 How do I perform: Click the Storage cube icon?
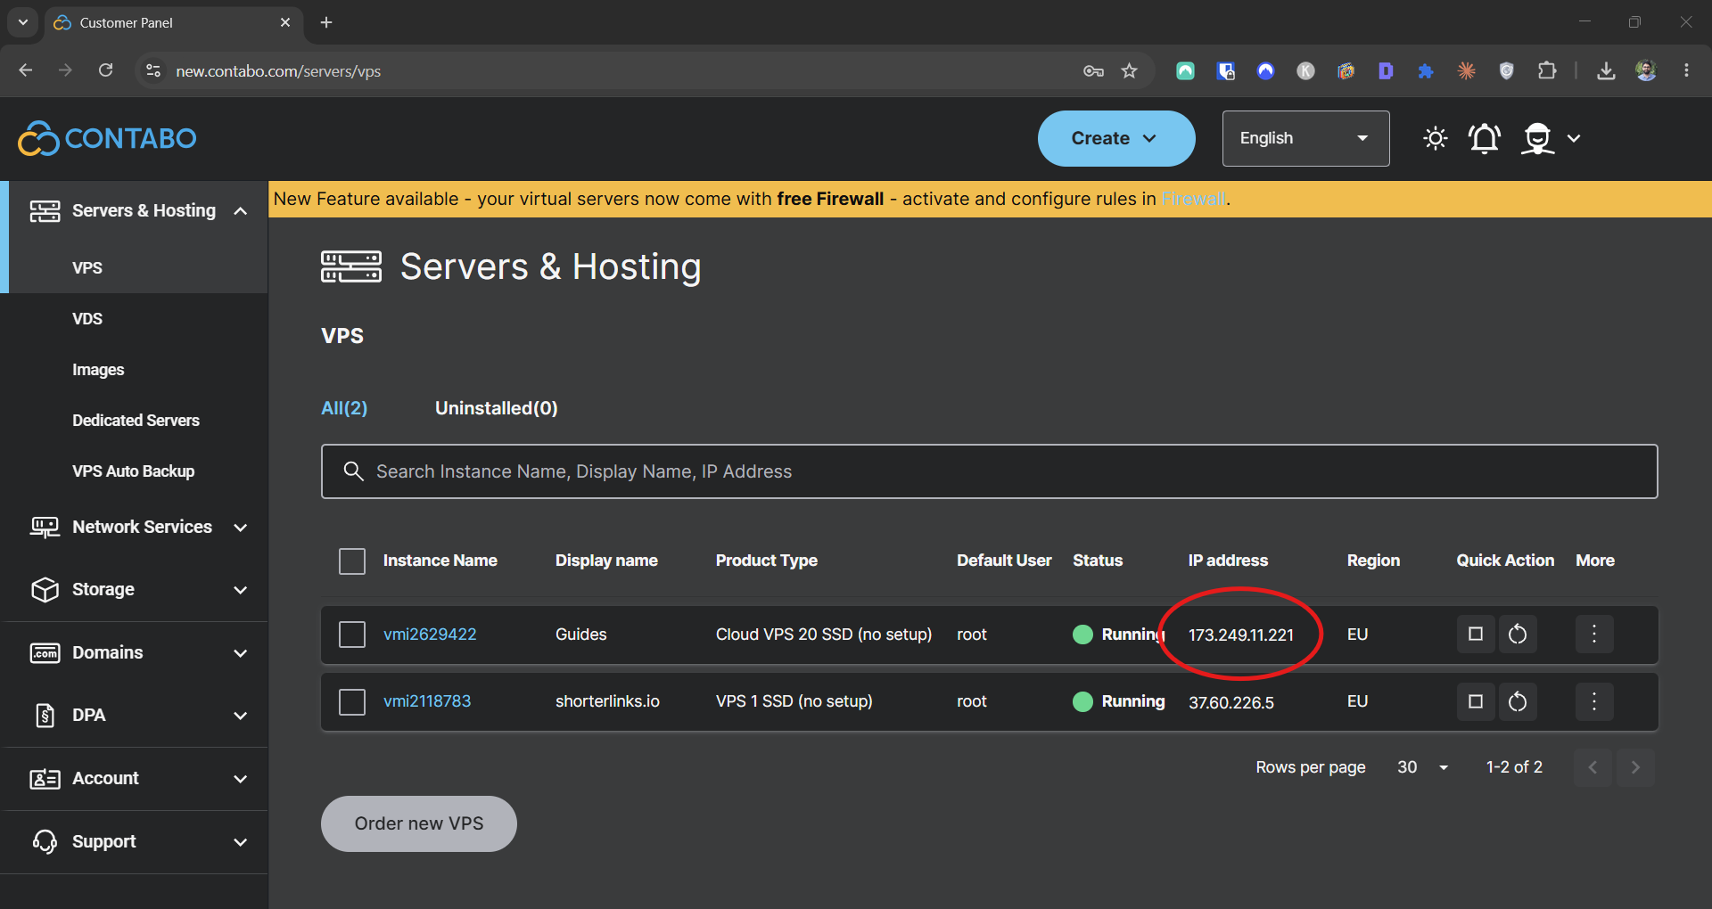coord(45,590)
